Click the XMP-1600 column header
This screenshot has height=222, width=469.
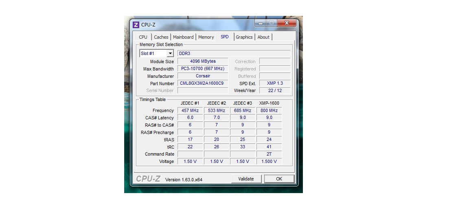[269, 103]
